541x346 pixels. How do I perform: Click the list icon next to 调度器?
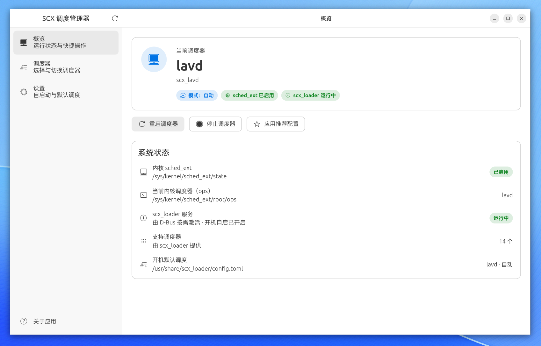click(24, 67)
